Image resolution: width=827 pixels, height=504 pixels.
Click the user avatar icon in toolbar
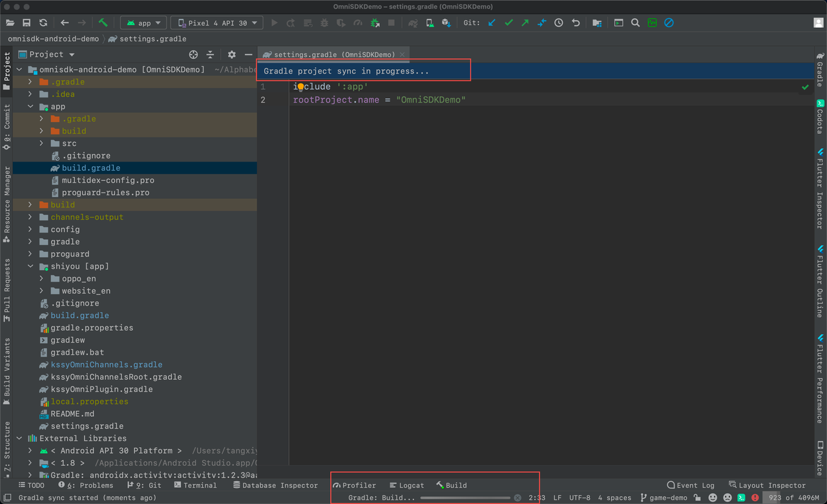pyautogui.click(x=818, y=23)
